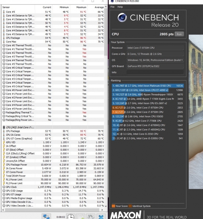Click the 96 °C maximum value for CPU Package
Viewport: 203px width, 219px height.
tap(83, 38)
